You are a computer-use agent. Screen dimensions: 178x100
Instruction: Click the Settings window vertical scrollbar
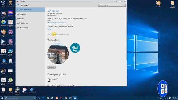coord(126,34)
